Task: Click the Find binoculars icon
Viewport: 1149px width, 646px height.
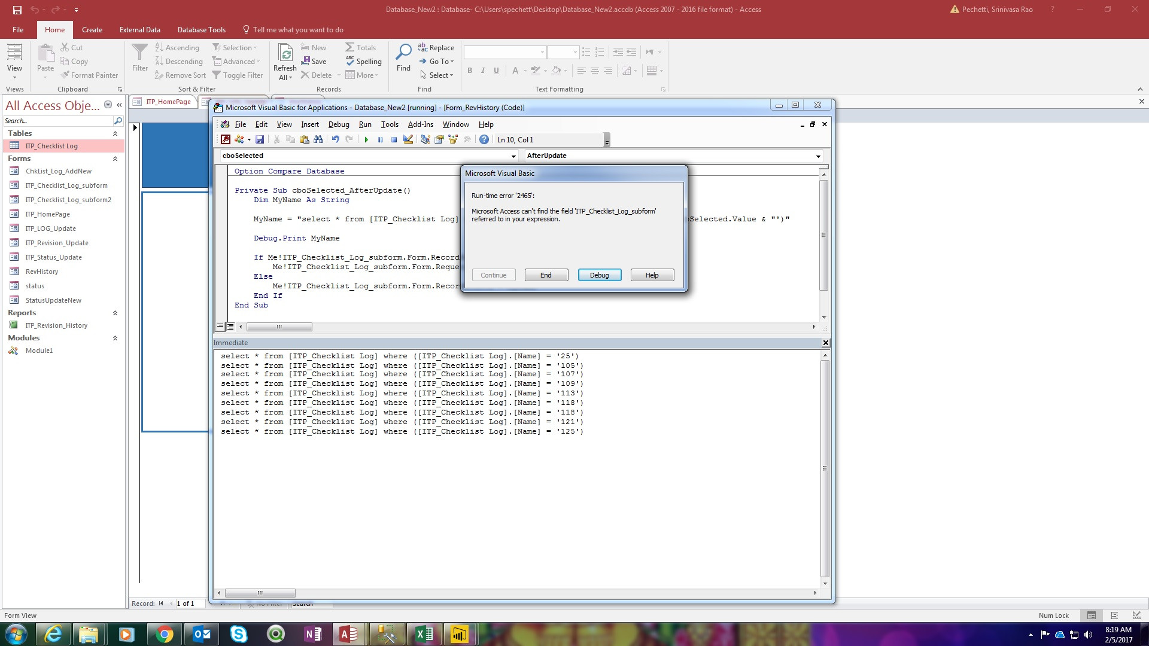Action: point(318,139)
